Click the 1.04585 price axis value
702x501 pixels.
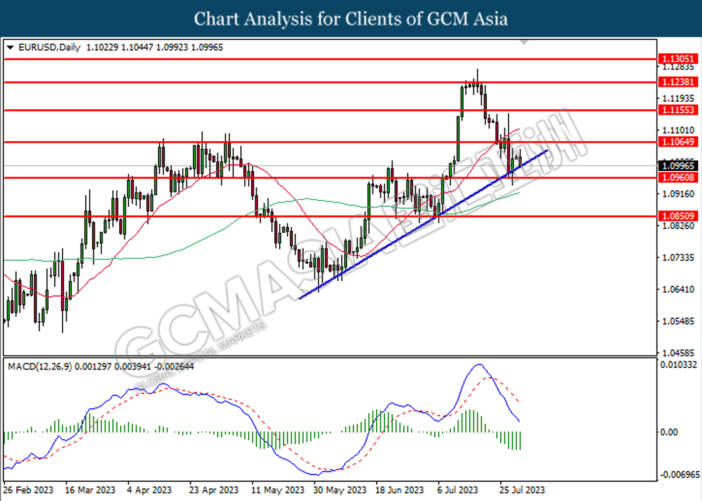point(679,353)
